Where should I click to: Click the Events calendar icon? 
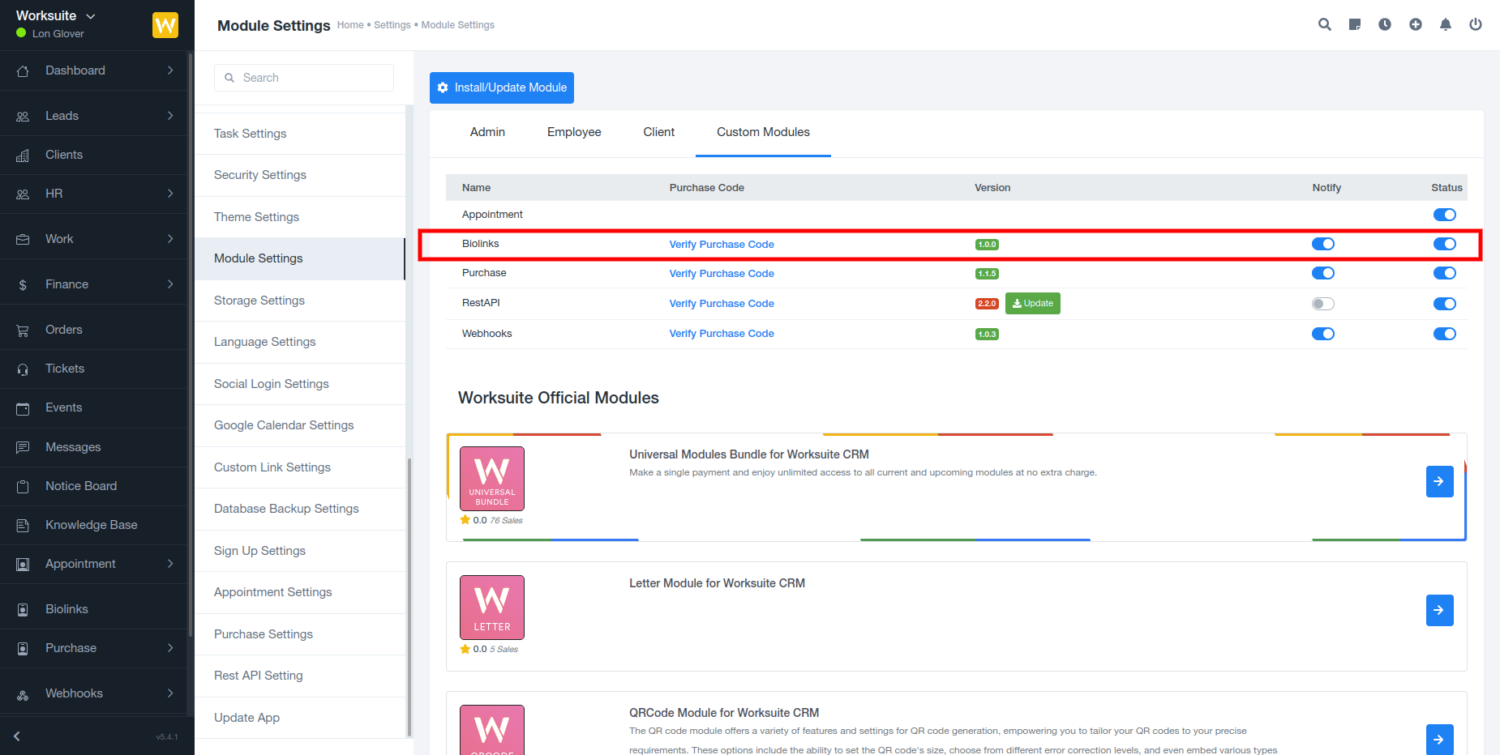pyautogui.click(x=23, y=407)
